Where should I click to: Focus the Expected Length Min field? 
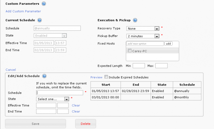(x=139, y=66)
